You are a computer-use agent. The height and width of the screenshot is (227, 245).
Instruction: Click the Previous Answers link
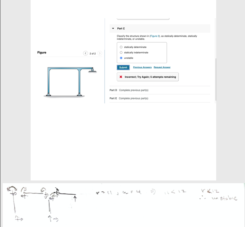click(x=142, y=67)
